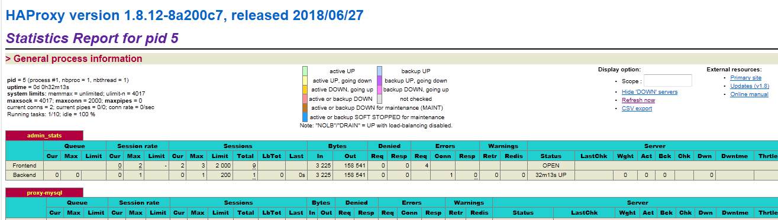
Task: Click the CSV export link
Action: pos(637,109)
